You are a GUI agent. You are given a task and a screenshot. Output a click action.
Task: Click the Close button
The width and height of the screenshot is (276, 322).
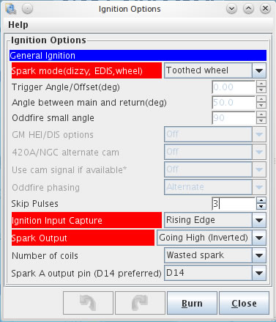pos(244,303)
